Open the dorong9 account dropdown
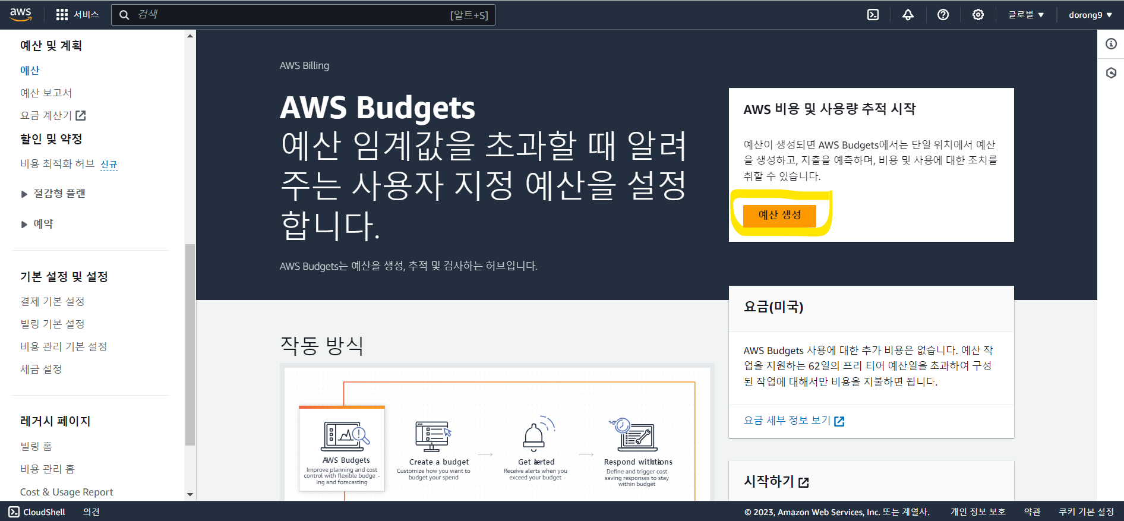 (1090, 15)
